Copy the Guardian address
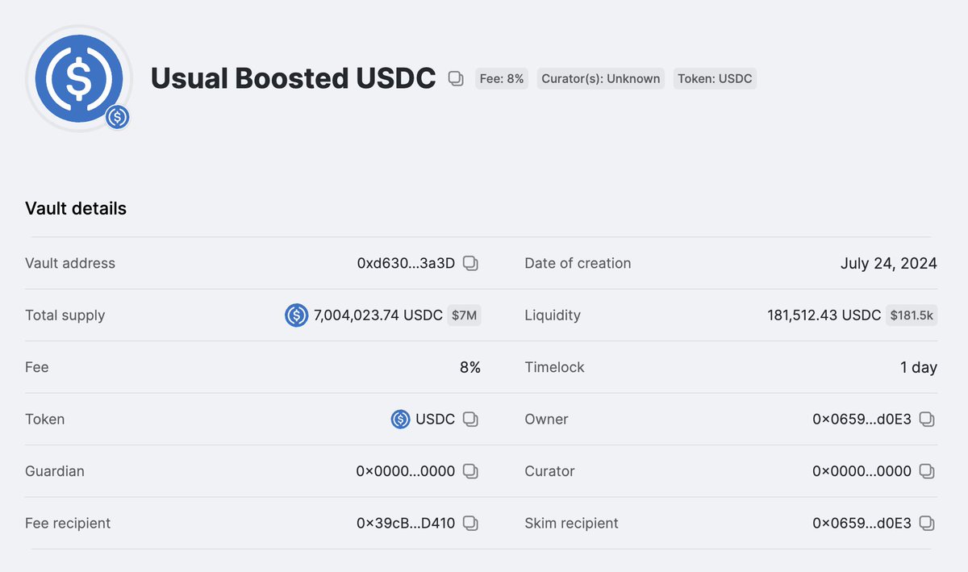This screenshot has height=572, width=968. pyautogui.click(x=471, y=471)
